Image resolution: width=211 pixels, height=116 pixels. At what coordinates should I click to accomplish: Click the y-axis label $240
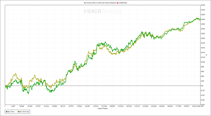203,29
